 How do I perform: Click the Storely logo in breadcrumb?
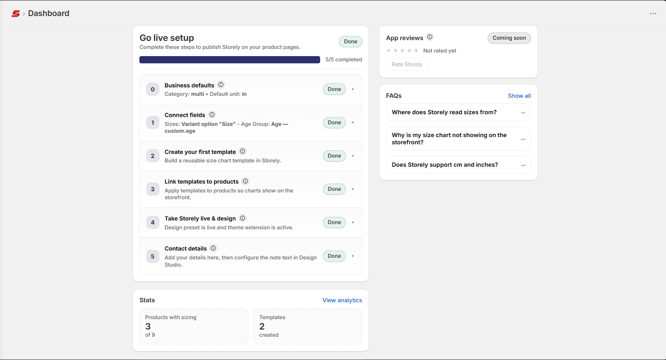click(16, 14)
